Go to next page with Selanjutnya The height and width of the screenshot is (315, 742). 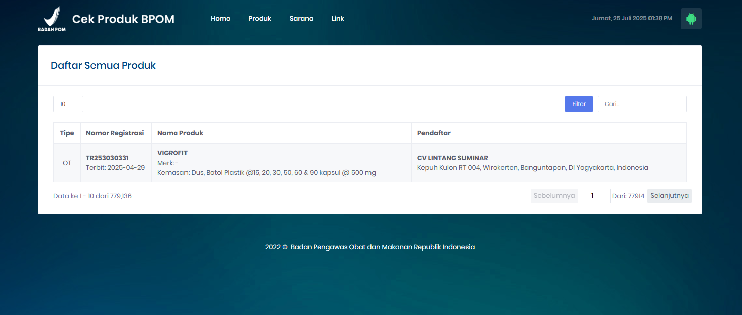point(669,196)
